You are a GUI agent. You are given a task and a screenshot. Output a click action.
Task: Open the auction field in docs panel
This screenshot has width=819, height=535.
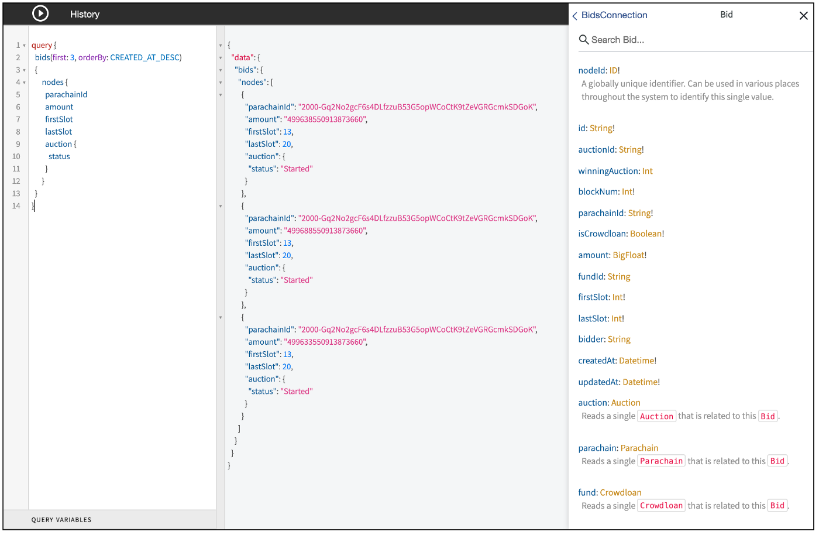[593, 403]
